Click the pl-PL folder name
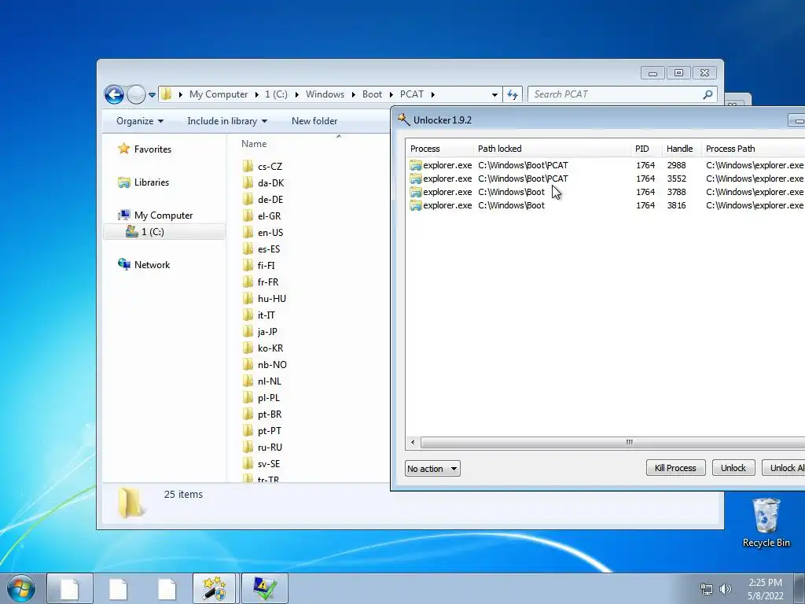Image resolution: width=805 pixels, height=604 pixels. [269, 397]
